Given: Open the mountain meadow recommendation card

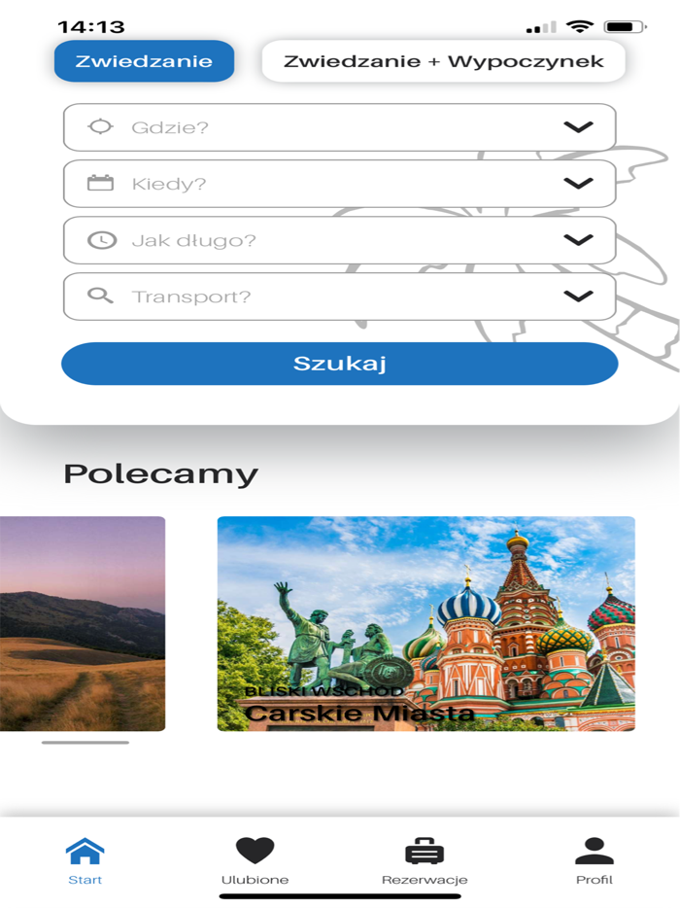Looking at the screenshot, I should [83, 624].
